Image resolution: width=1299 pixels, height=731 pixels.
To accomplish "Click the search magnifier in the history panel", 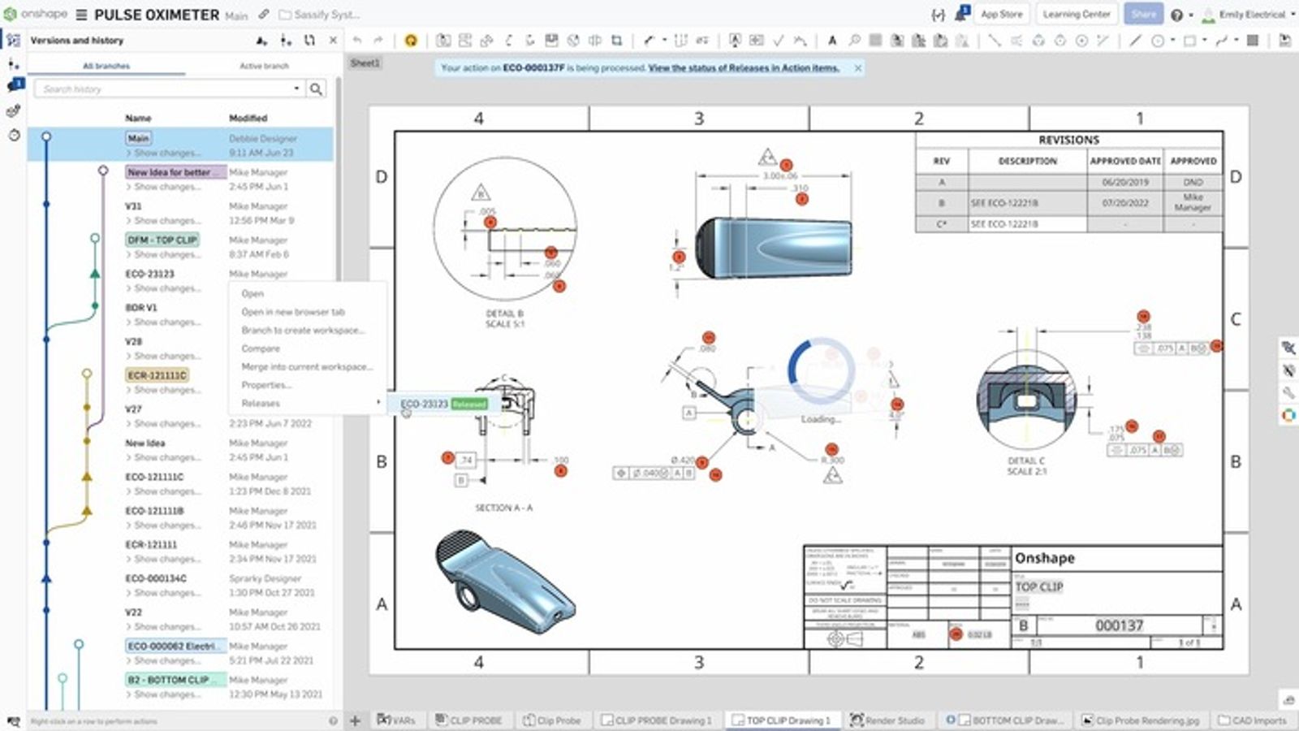I will [317, 89].
